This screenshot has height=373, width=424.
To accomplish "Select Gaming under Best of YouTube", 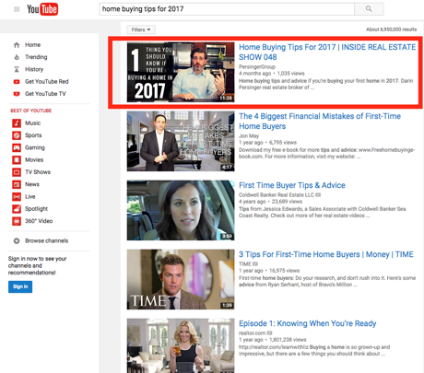I will (35, 147).
